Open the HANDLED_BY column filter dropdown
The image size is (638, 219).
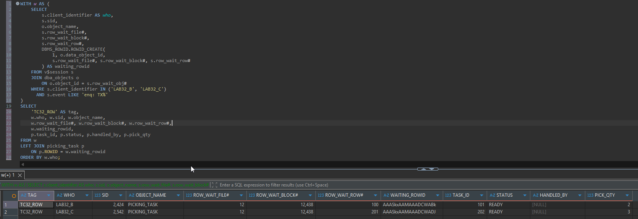point(579,195)
